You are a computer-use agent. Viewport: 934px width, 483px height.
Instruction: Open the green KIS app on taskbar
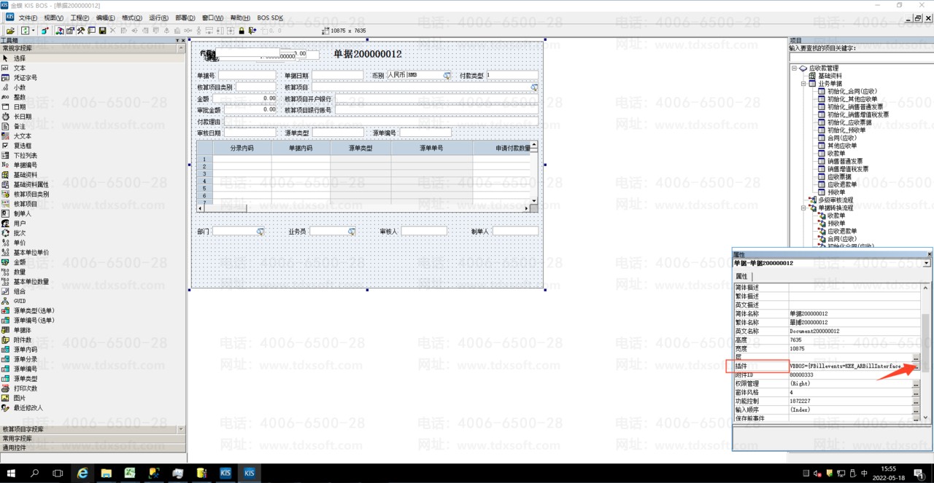130,474
